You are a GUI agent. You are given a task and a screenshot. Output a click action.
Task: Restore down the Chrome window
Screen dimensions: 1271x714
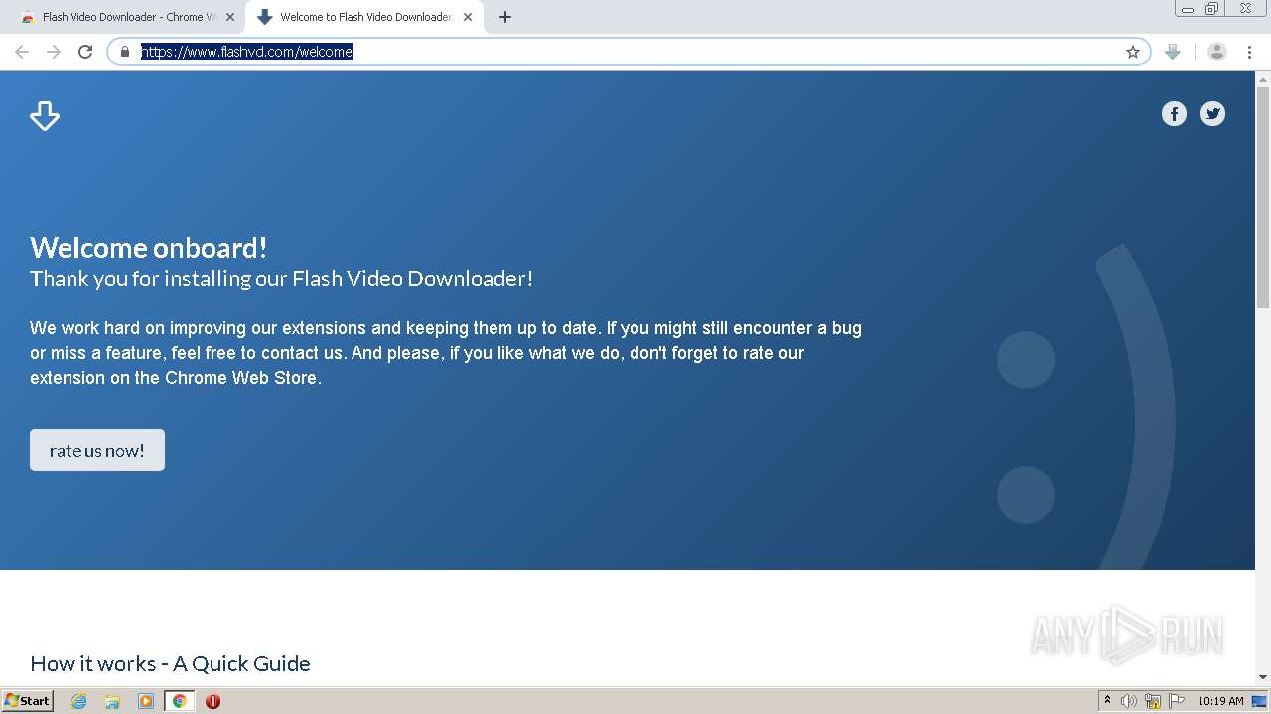point(1212,8)
